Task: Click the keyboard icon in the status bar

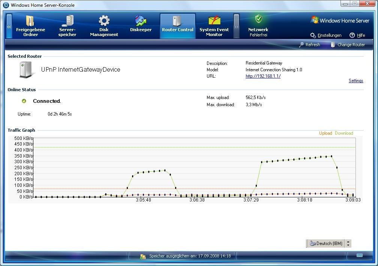Action: pyautogui.click(x=359, y=255)
